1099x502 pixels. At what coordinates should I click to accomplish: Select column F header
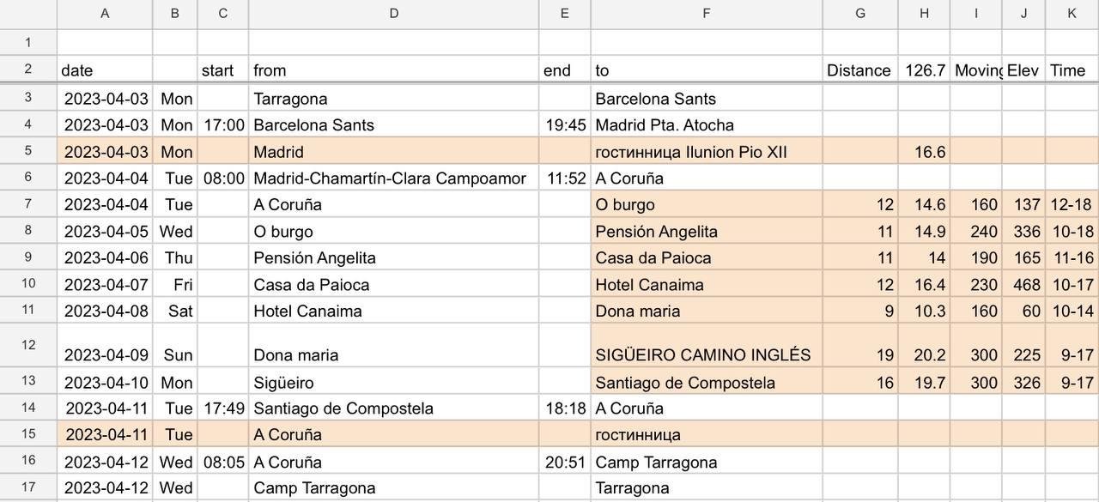[x=706, y=14]
